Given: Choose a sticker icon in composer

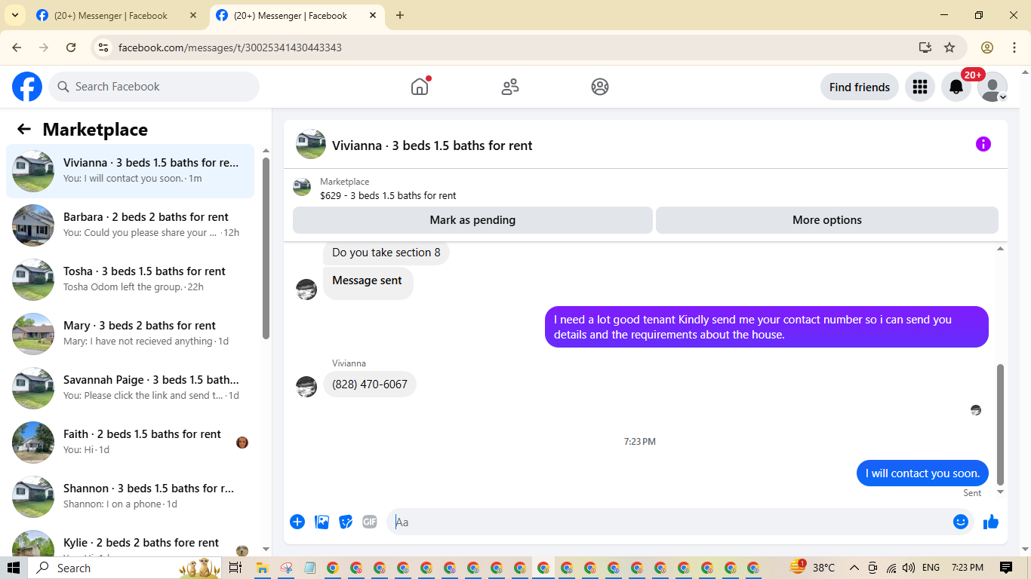Looking at the screenshot, I should pyautogui.click(x=346, y=522).
